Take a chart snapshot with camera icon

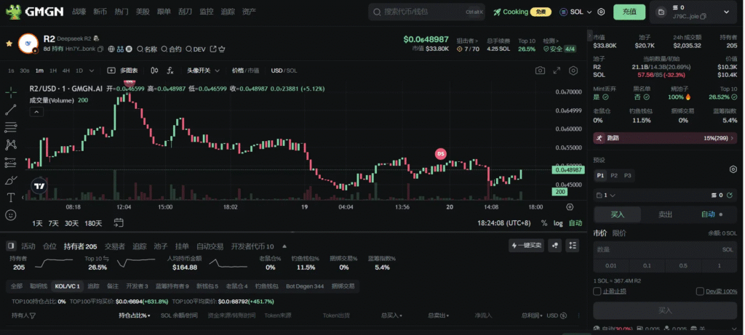(x=540, y=70)
